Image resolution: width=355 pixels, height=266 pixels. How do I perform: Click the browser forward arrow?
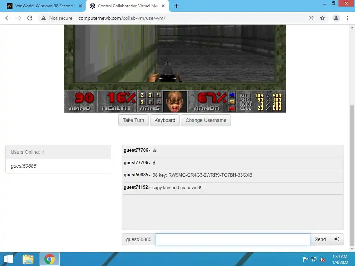tap(19, 18)
